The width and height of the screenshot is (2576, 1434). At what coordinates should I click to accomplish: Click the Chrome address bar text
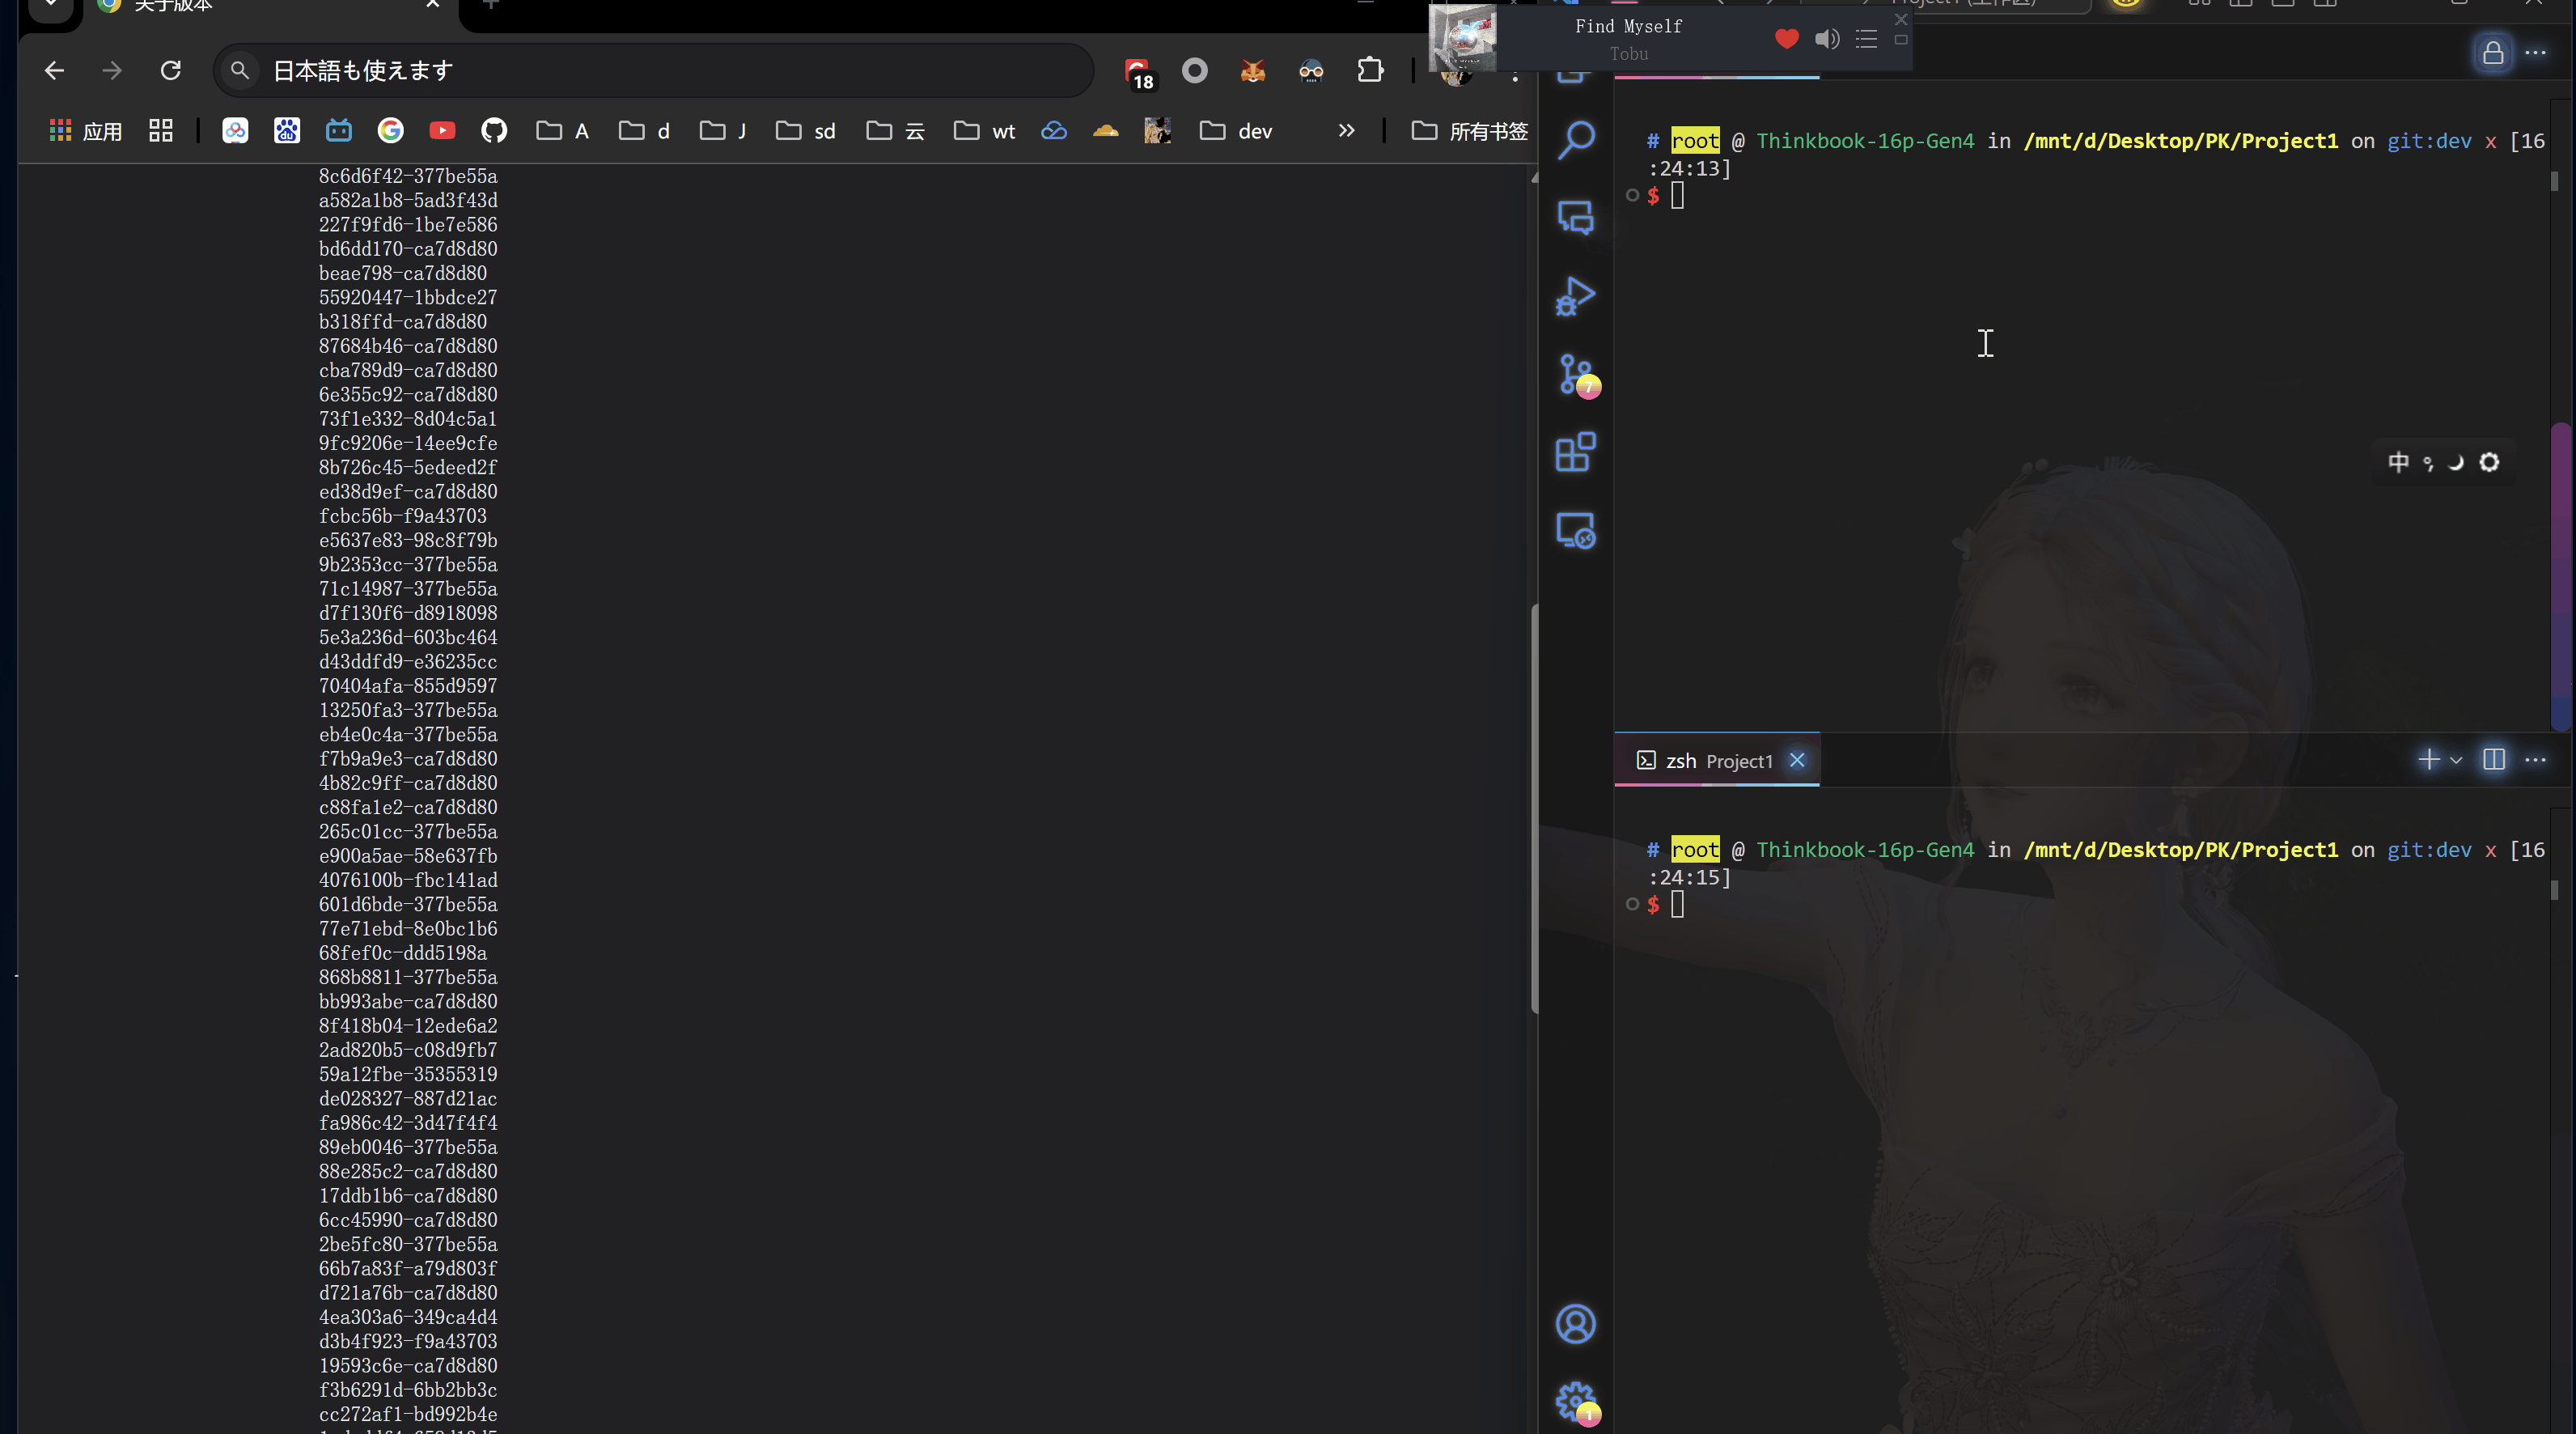[x=363, y=71]
